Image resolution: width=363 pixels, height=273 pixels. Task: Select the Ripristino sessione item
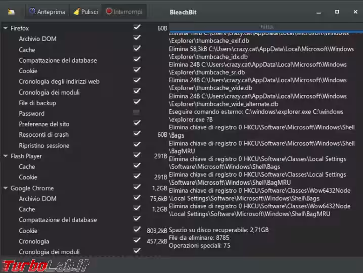pyautogui.click(x=44, y=146)
